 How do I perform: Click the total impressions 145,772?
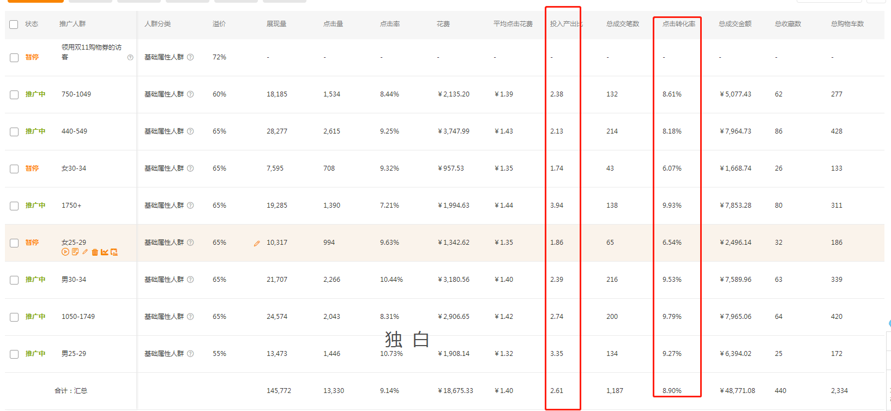tap(279, 391)
